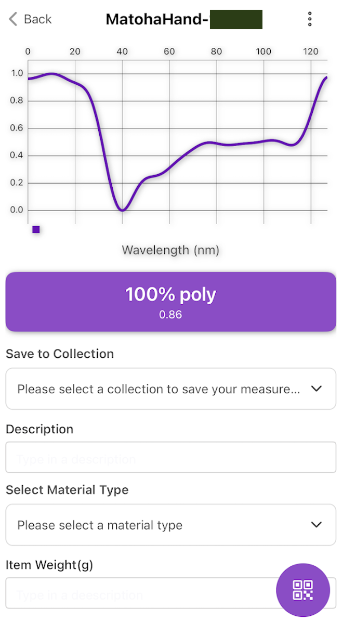Select the 0.86 confidence score text
343x621 pixels.
click(170, 315)
